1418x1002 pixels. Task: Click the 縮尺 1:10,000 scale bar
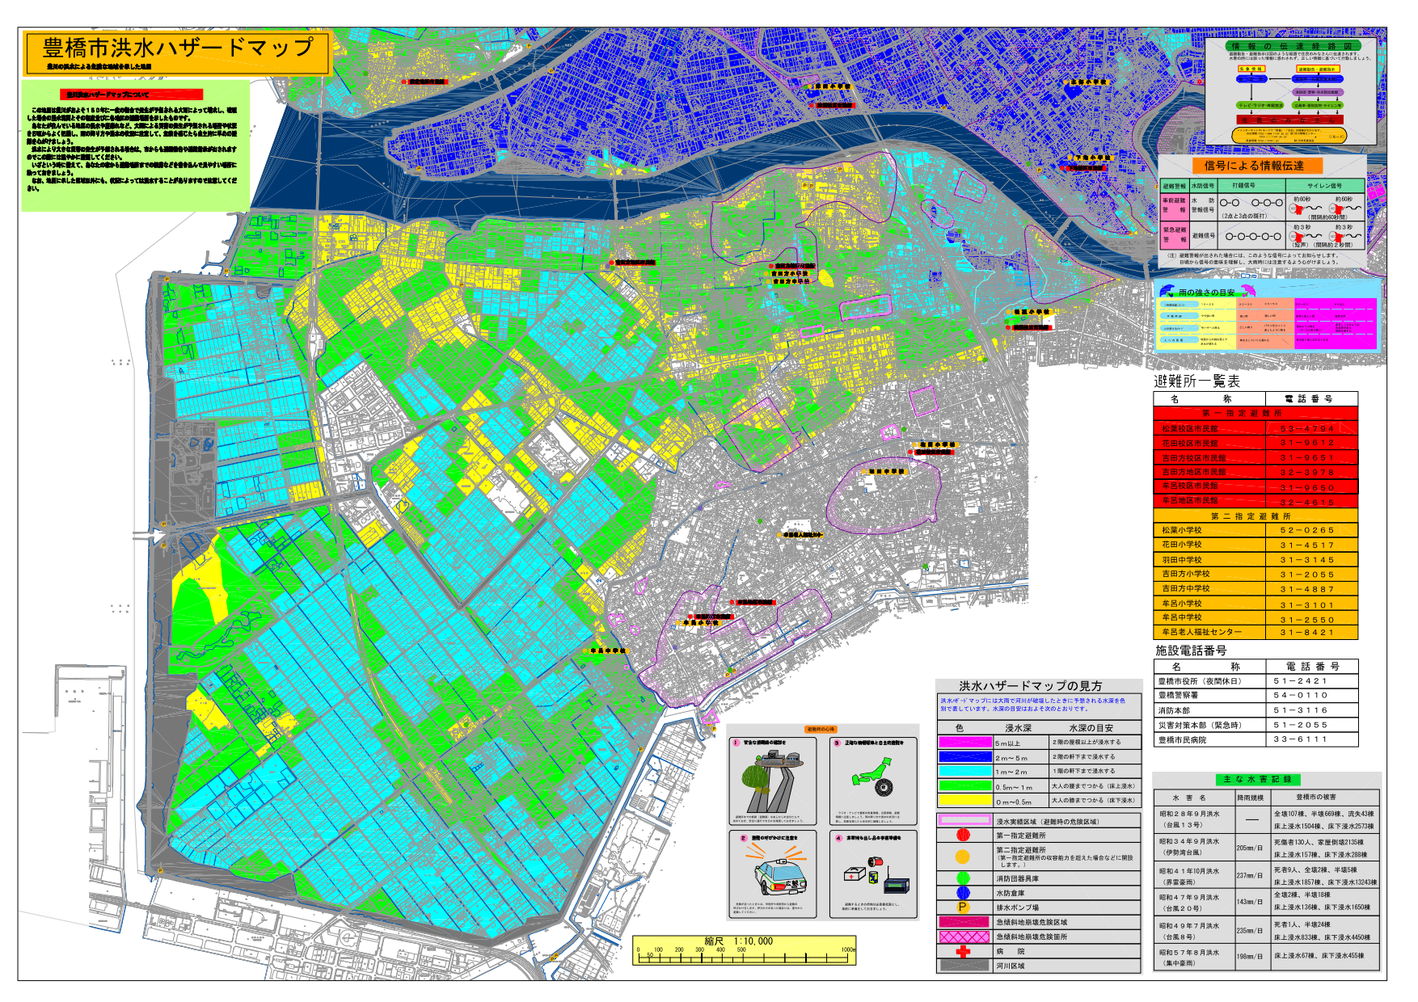pyautogui.click(x=744, y=950)
